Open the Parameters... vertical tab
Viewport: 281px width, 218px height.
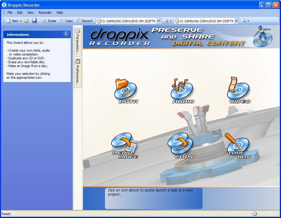pyautogui.click(x=78, y=42)
